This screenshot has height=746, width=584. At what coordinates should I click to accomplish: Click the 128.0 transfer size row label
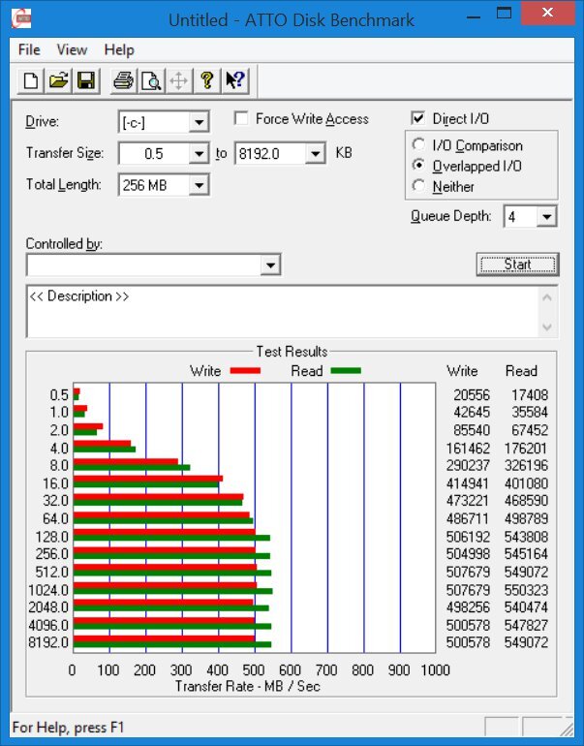pyautogui.click(x=52, y=537)
